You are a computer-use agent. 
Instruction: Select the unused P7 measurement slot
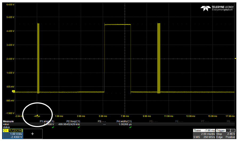[x=205, y=121]
